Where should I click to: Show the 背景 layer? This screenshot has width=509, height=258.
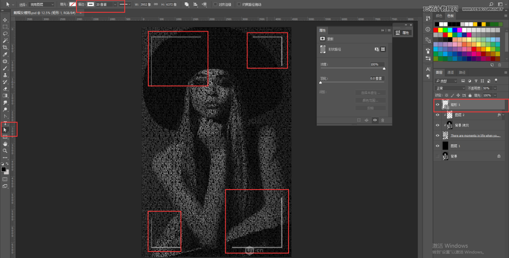[x=437, y=156]
